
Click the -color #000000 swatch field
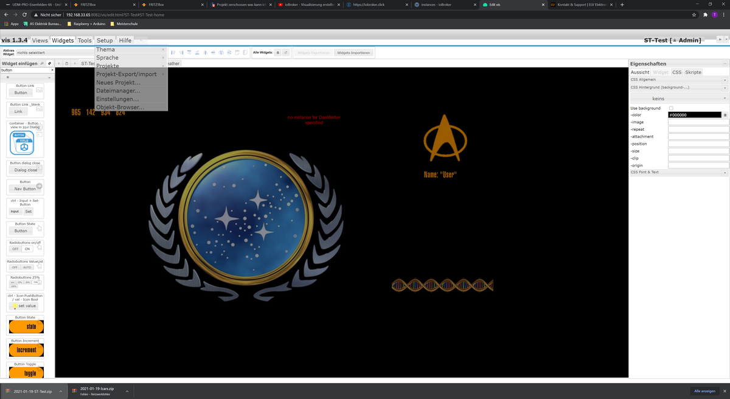(695, 115)
